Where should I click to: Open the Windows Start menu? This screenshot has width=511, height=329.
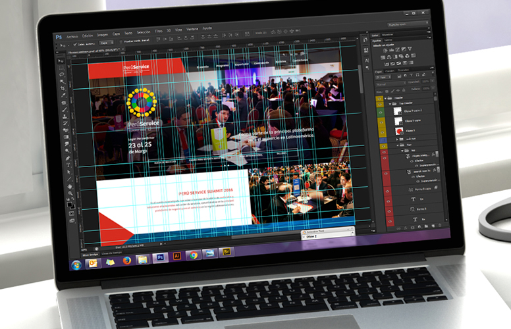(76, 265)
